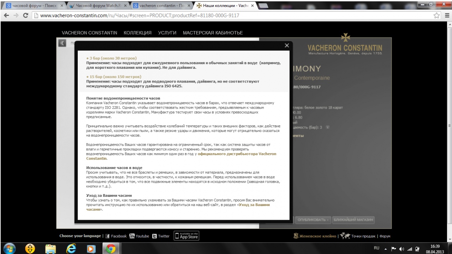This screenshot has height=254, width=452.
Task: Open the 'Женевское клеймо' link
Action: (x=315, y=236)
